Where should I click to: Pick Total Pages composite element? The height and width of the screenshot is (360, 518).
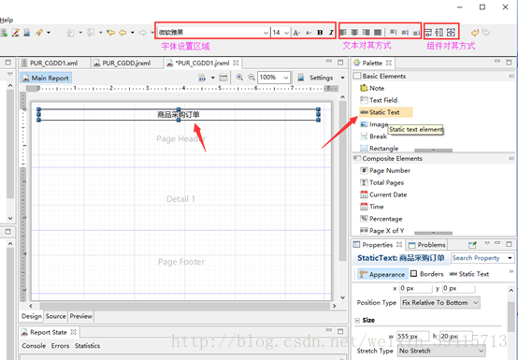click(x=381, y=182)
